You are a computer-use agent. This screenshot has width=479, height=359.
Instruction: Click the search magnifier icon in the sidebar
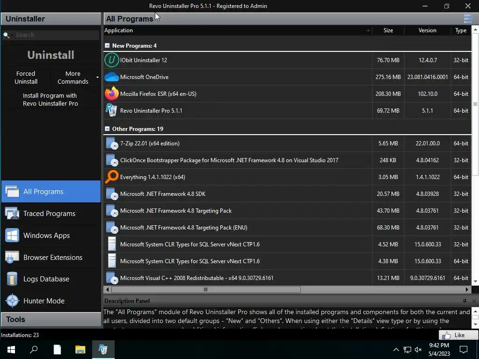(x=7, y=35)
